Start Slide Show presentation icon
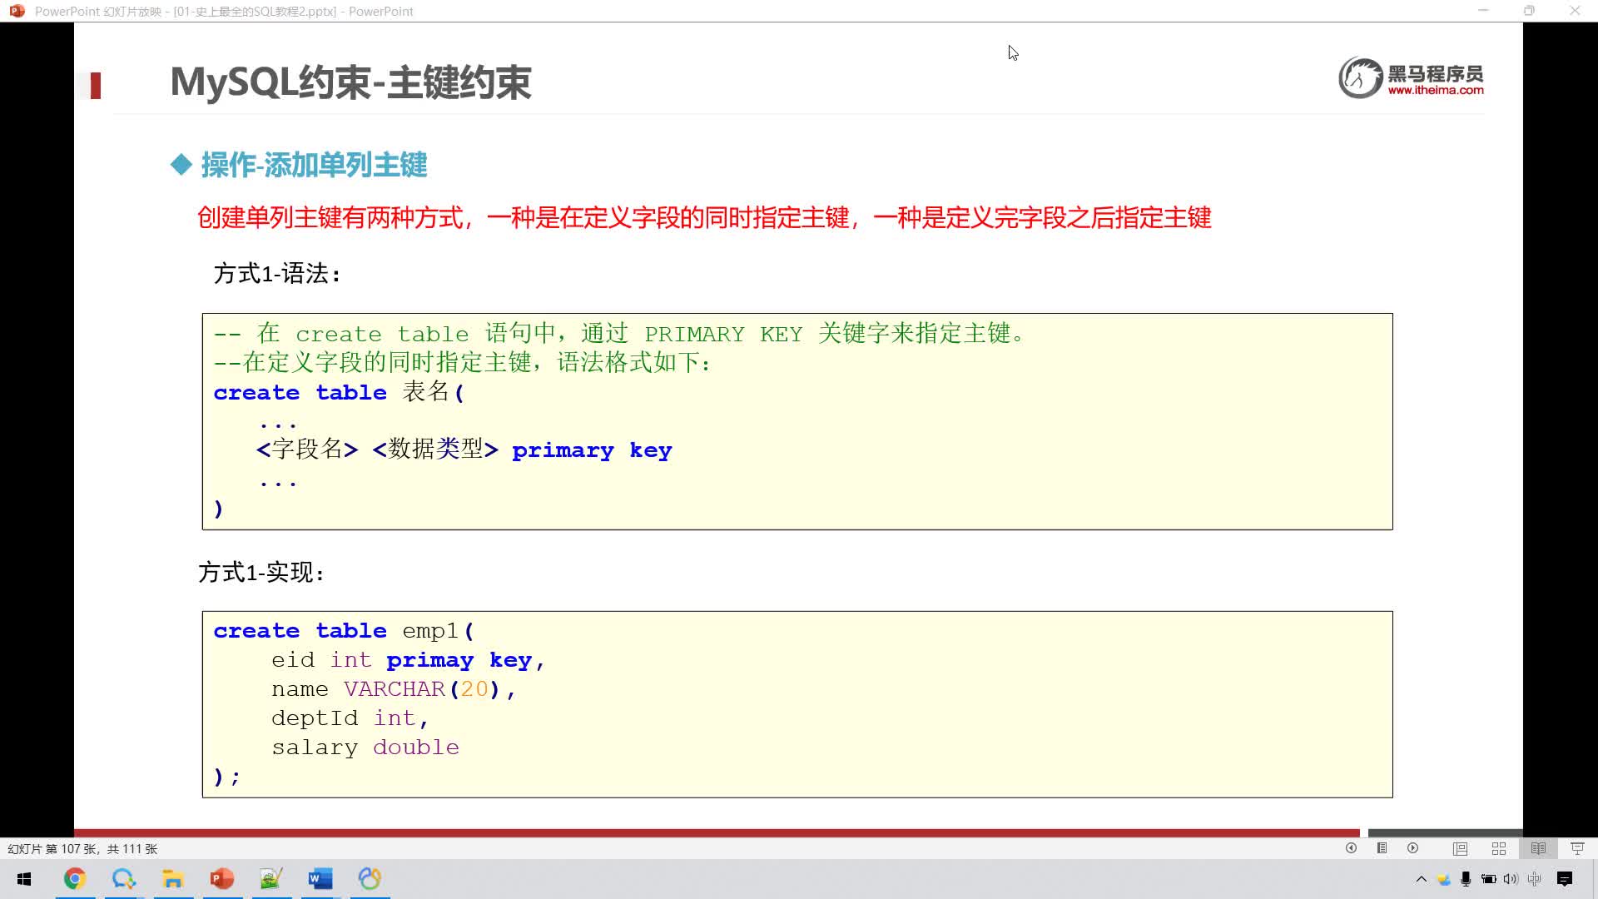Image resolution: width=1598 pixels, height=899 pixels. [1577, 848]
